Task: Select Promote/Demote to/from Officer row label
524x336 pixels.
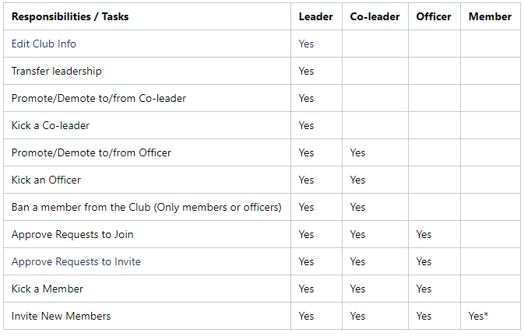Action: [x=91, y=152]
